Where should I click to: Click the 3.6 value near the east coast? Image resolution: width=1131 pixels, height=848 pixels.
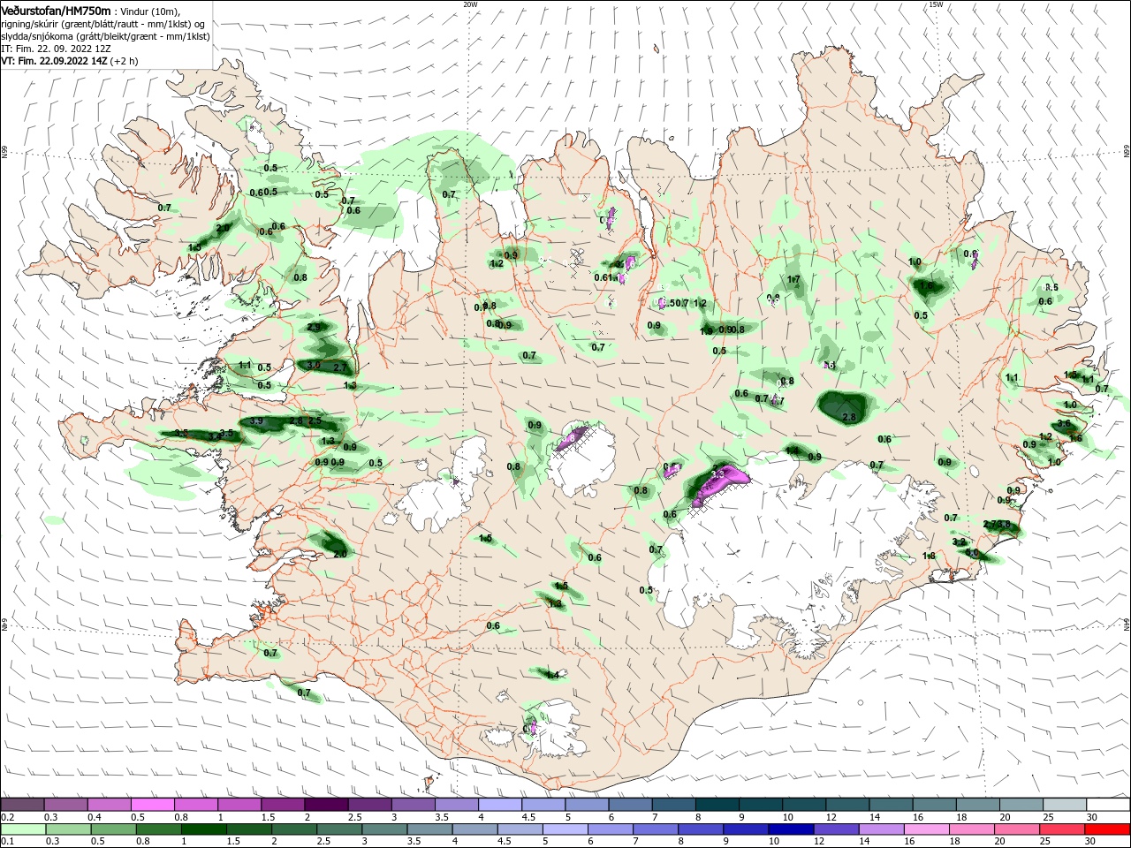pyautogui.click(x=1063, y=424)
